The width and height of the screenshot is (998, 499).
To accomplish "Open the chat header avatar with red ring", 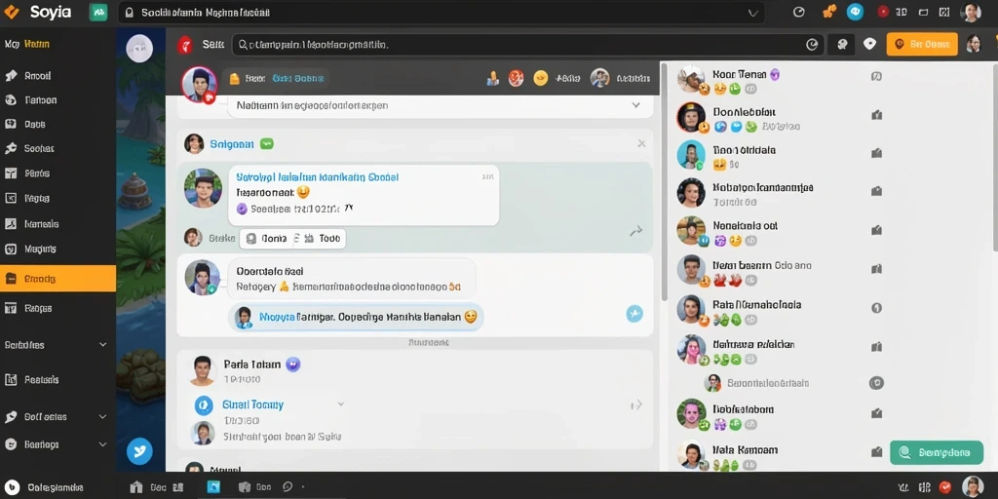I will click(x=199, y=84).
